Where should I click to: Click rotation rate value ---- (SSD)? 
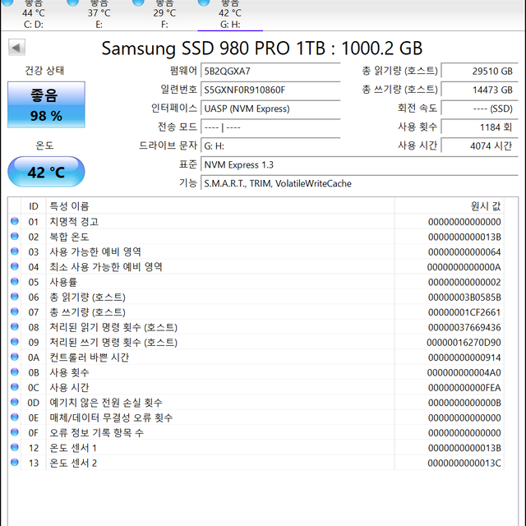tap(479, 108)
